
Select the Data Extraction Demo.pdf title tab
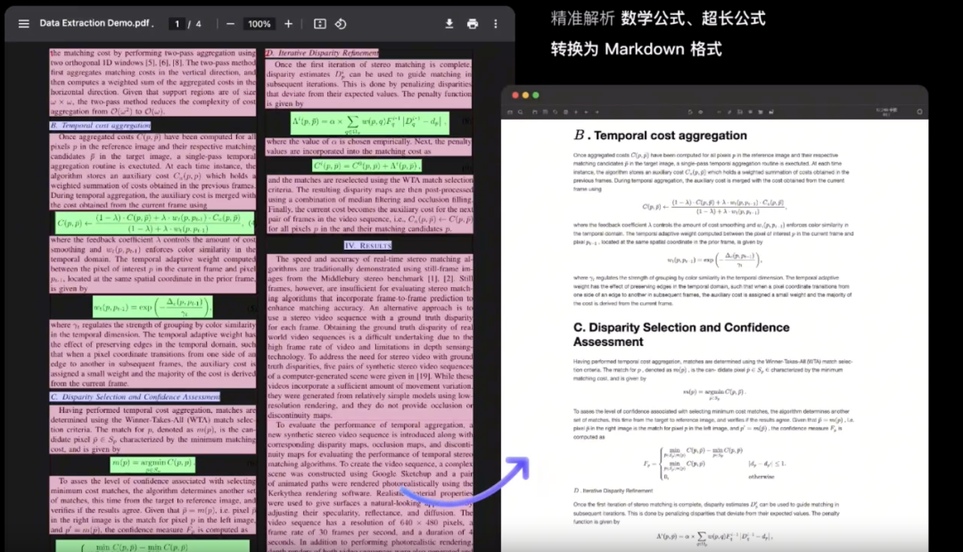coord(96,23)
